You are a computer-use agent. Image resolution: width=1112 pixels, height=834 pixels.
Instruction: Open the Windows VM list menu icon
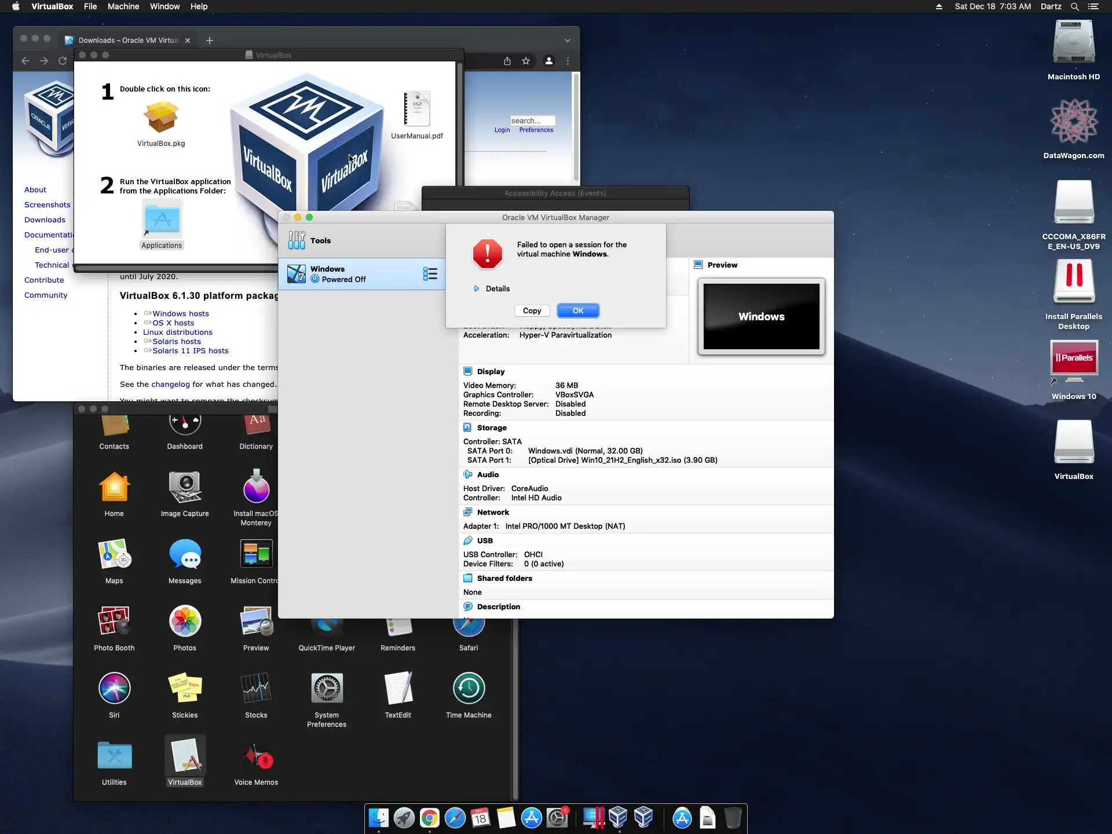coord(430,274)
